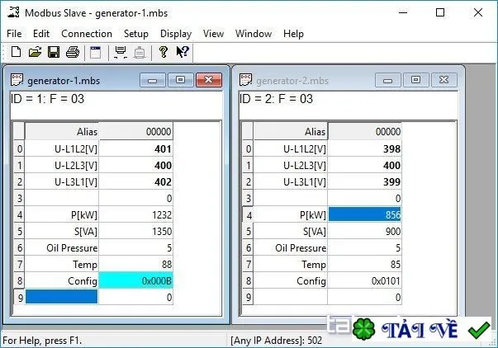Select value 402 in generator-1 U-L3L1 row
Image resolution: width=498 pixels, height=348 pixels.
(136, 181)
